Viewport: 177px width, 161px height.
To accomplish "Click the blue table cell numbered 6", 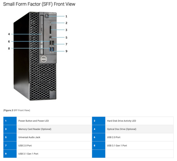I will click(x=99, y=137).
